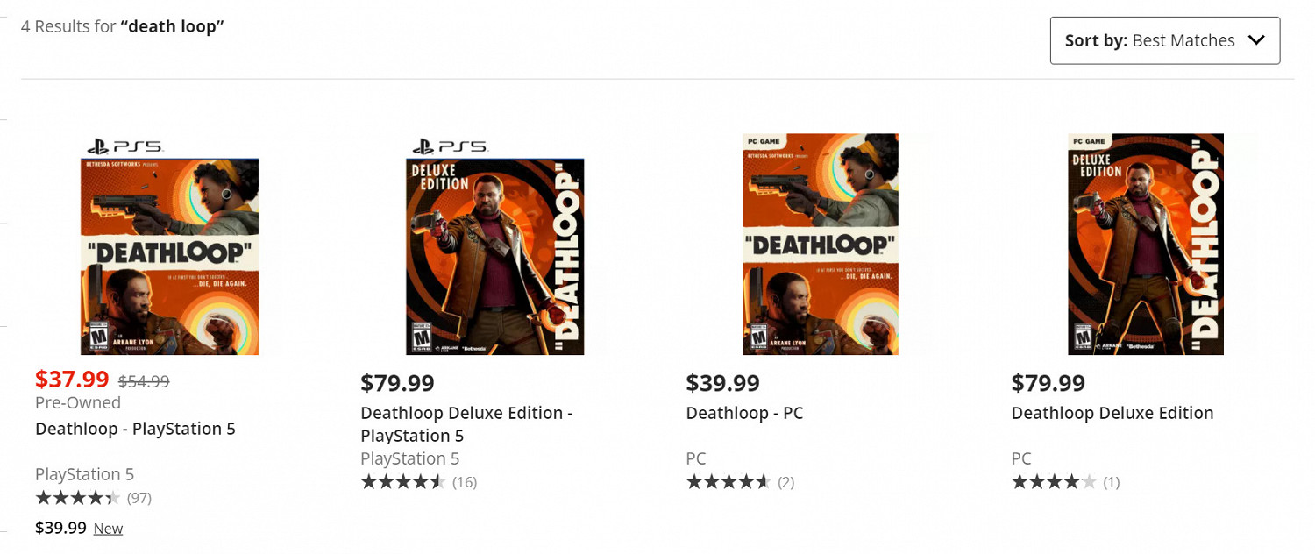Image resolution: width=1315 pixels, height=554 pixels.
Task: Click the star rating with 16 reviews
Action: (403, 482)
